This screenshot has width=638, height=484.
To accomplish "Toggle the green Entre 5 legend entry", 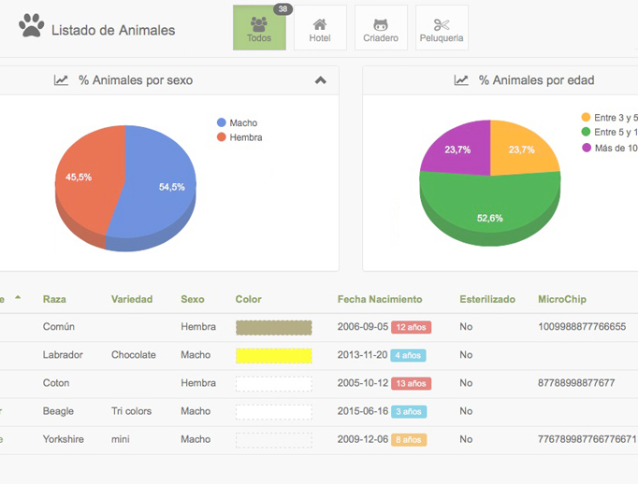I will 608,133.
